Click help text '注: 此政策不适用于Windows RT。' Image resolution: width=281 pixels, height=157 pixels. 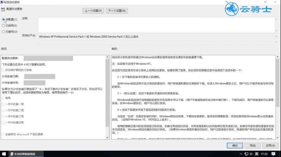(132, 64)
